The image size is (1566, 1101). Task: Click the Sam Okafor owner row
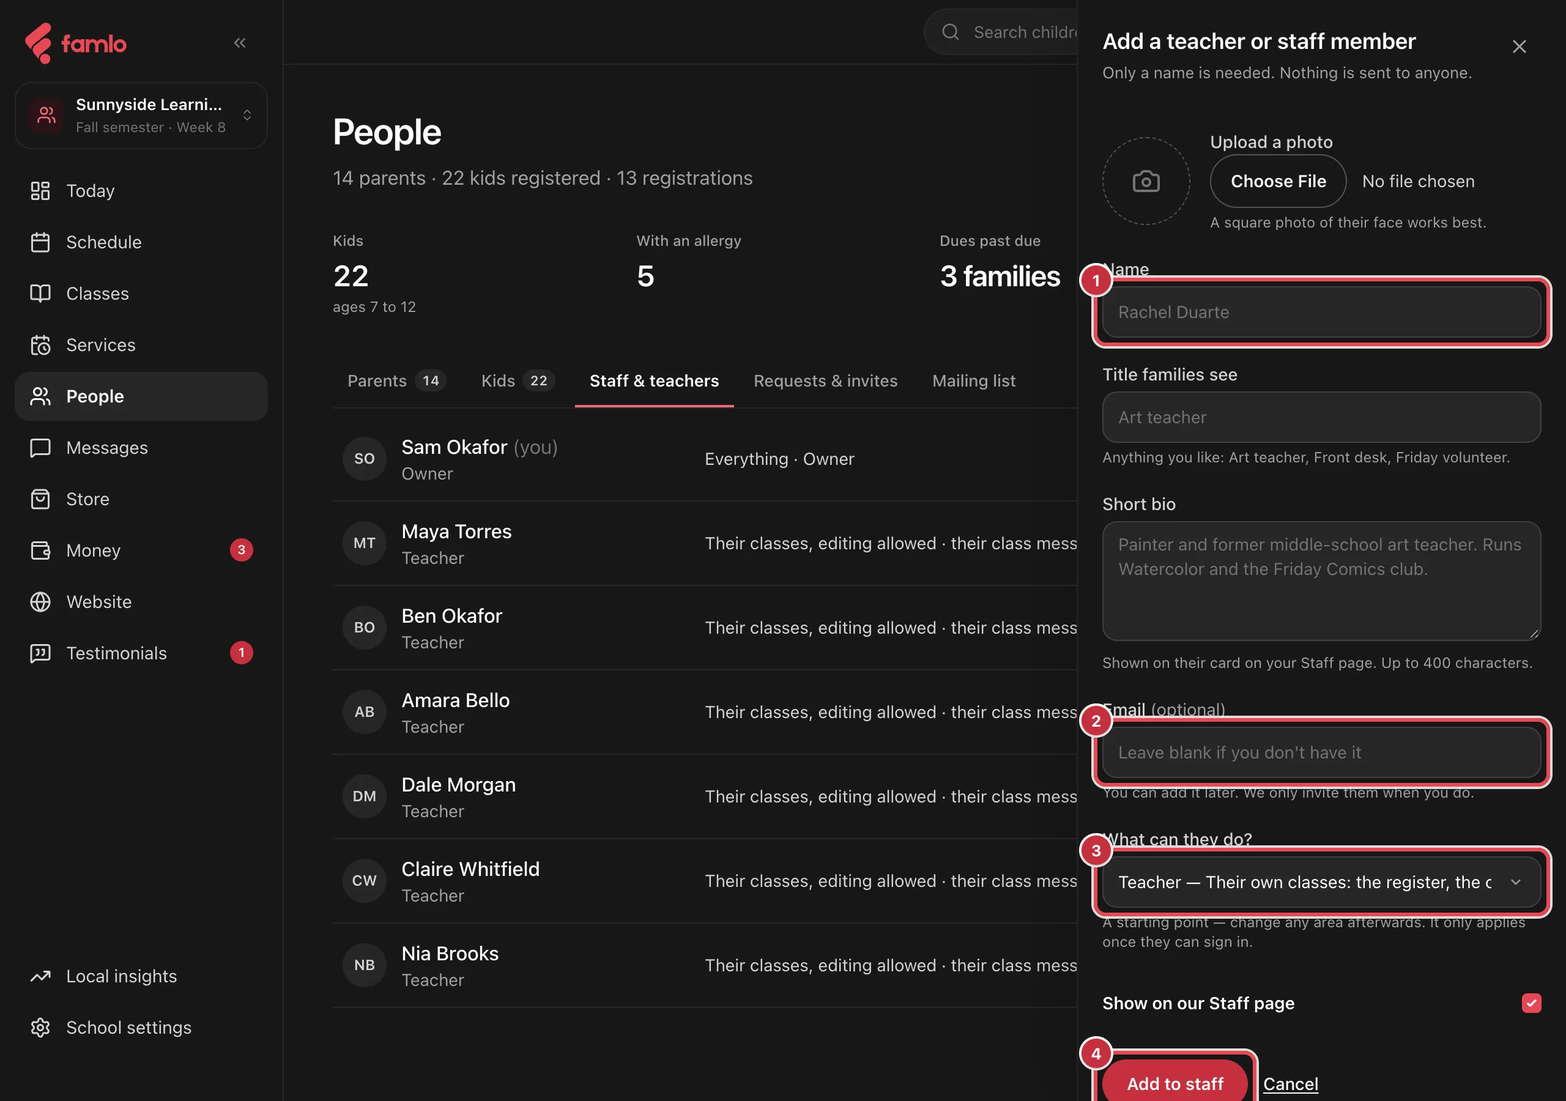coord(705,459)
